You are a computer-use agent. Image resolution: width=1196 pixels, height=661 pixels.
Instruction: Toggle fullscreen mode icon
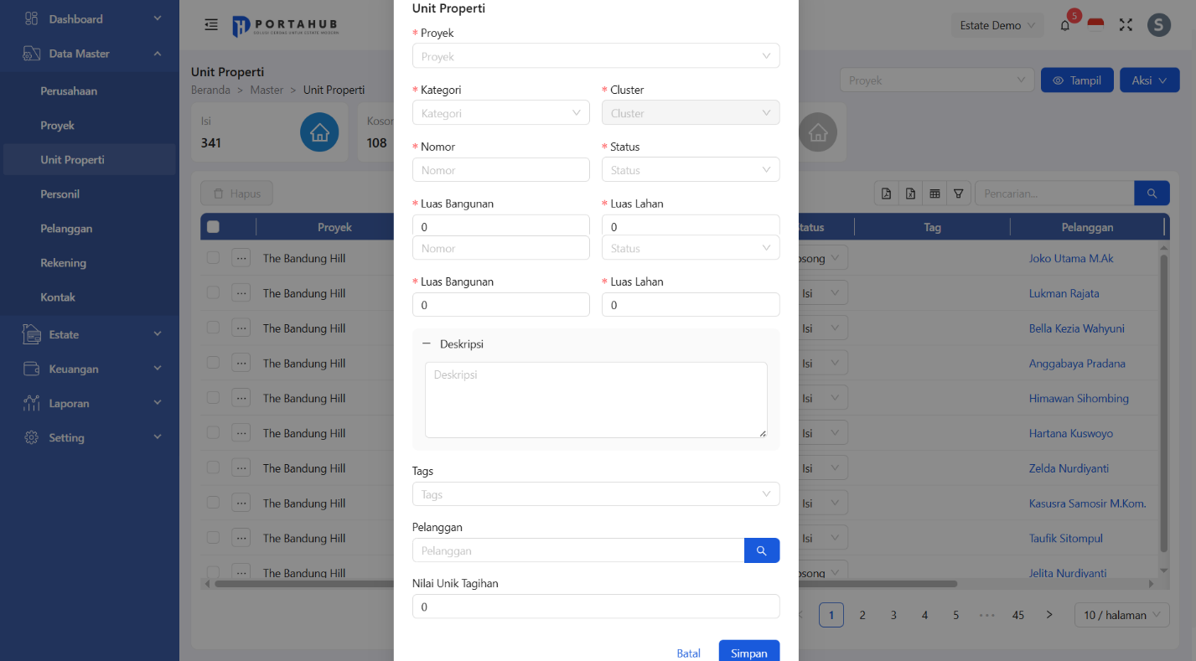pos(1126,25)
